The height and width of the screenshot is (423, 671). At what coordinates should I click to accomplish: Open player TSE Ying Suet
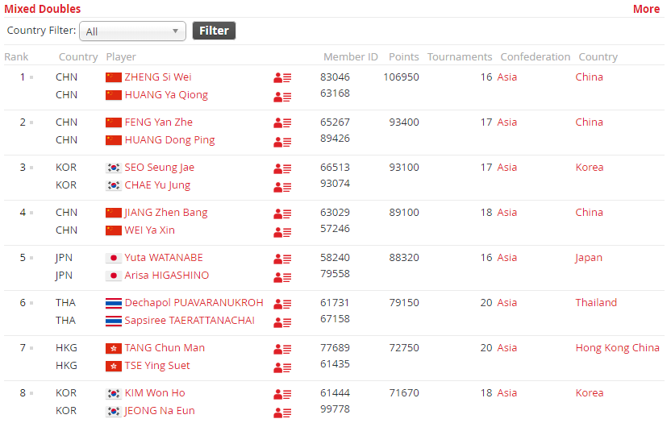(157, 366)
